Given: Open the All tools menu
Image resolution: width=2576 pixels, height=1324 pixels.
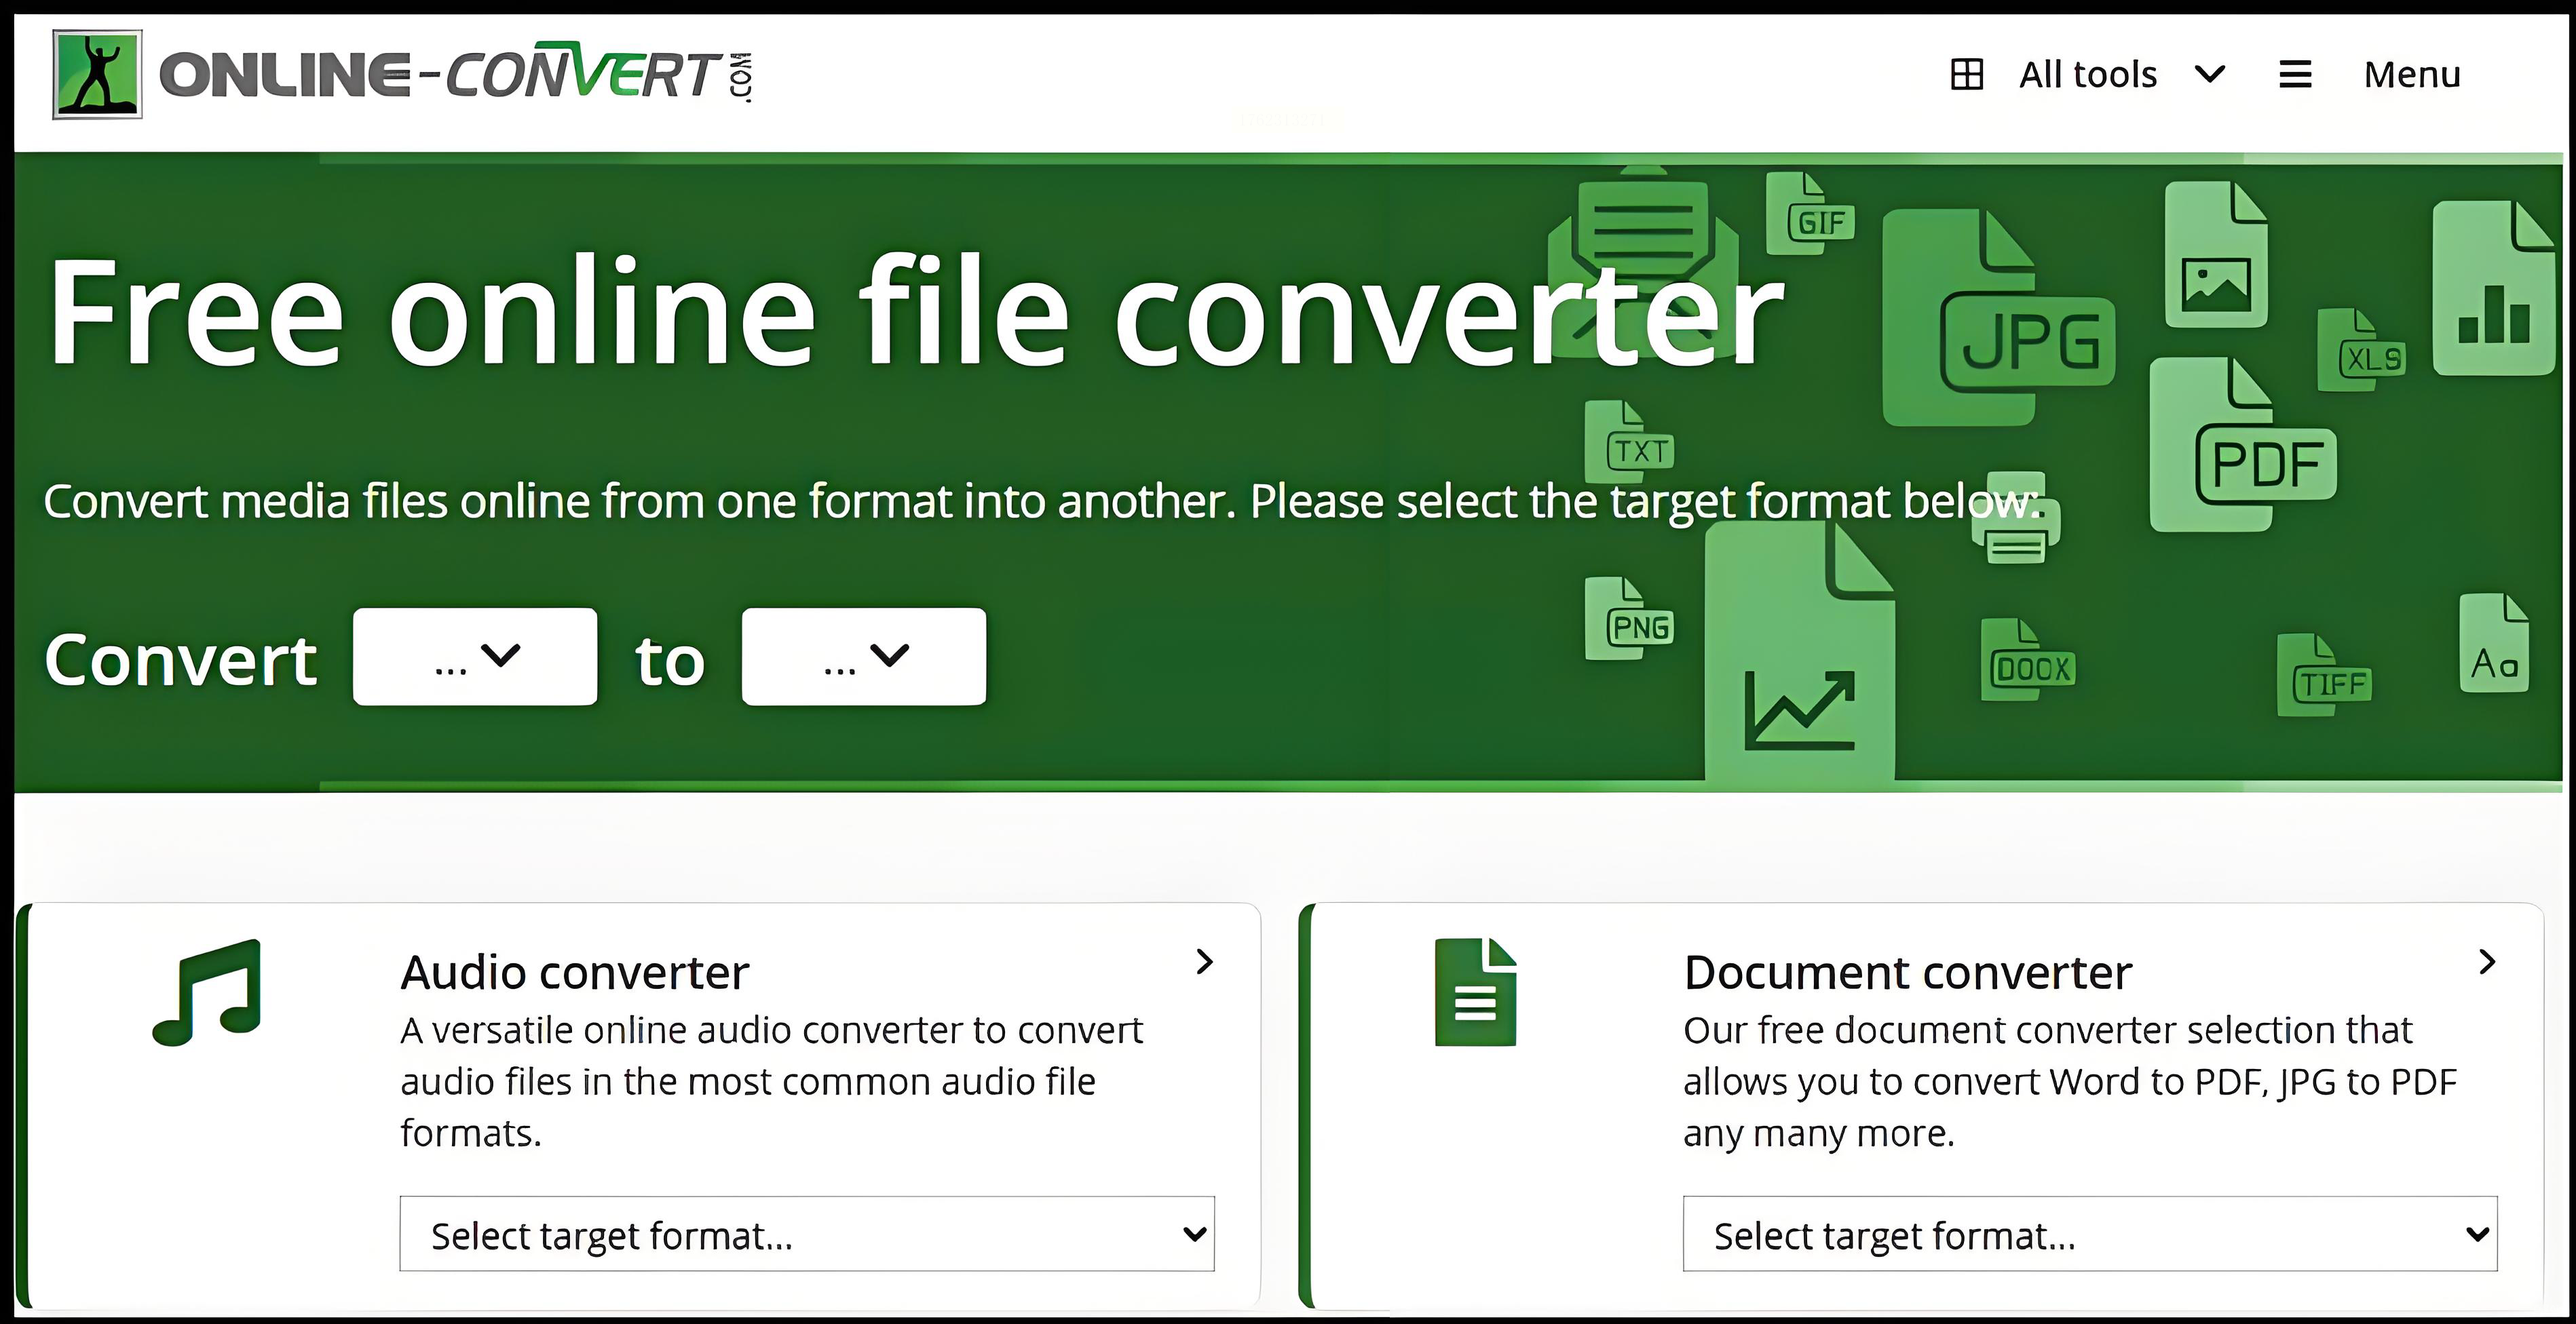Looking at the screenshot, I should click(x=2088, y=74).
